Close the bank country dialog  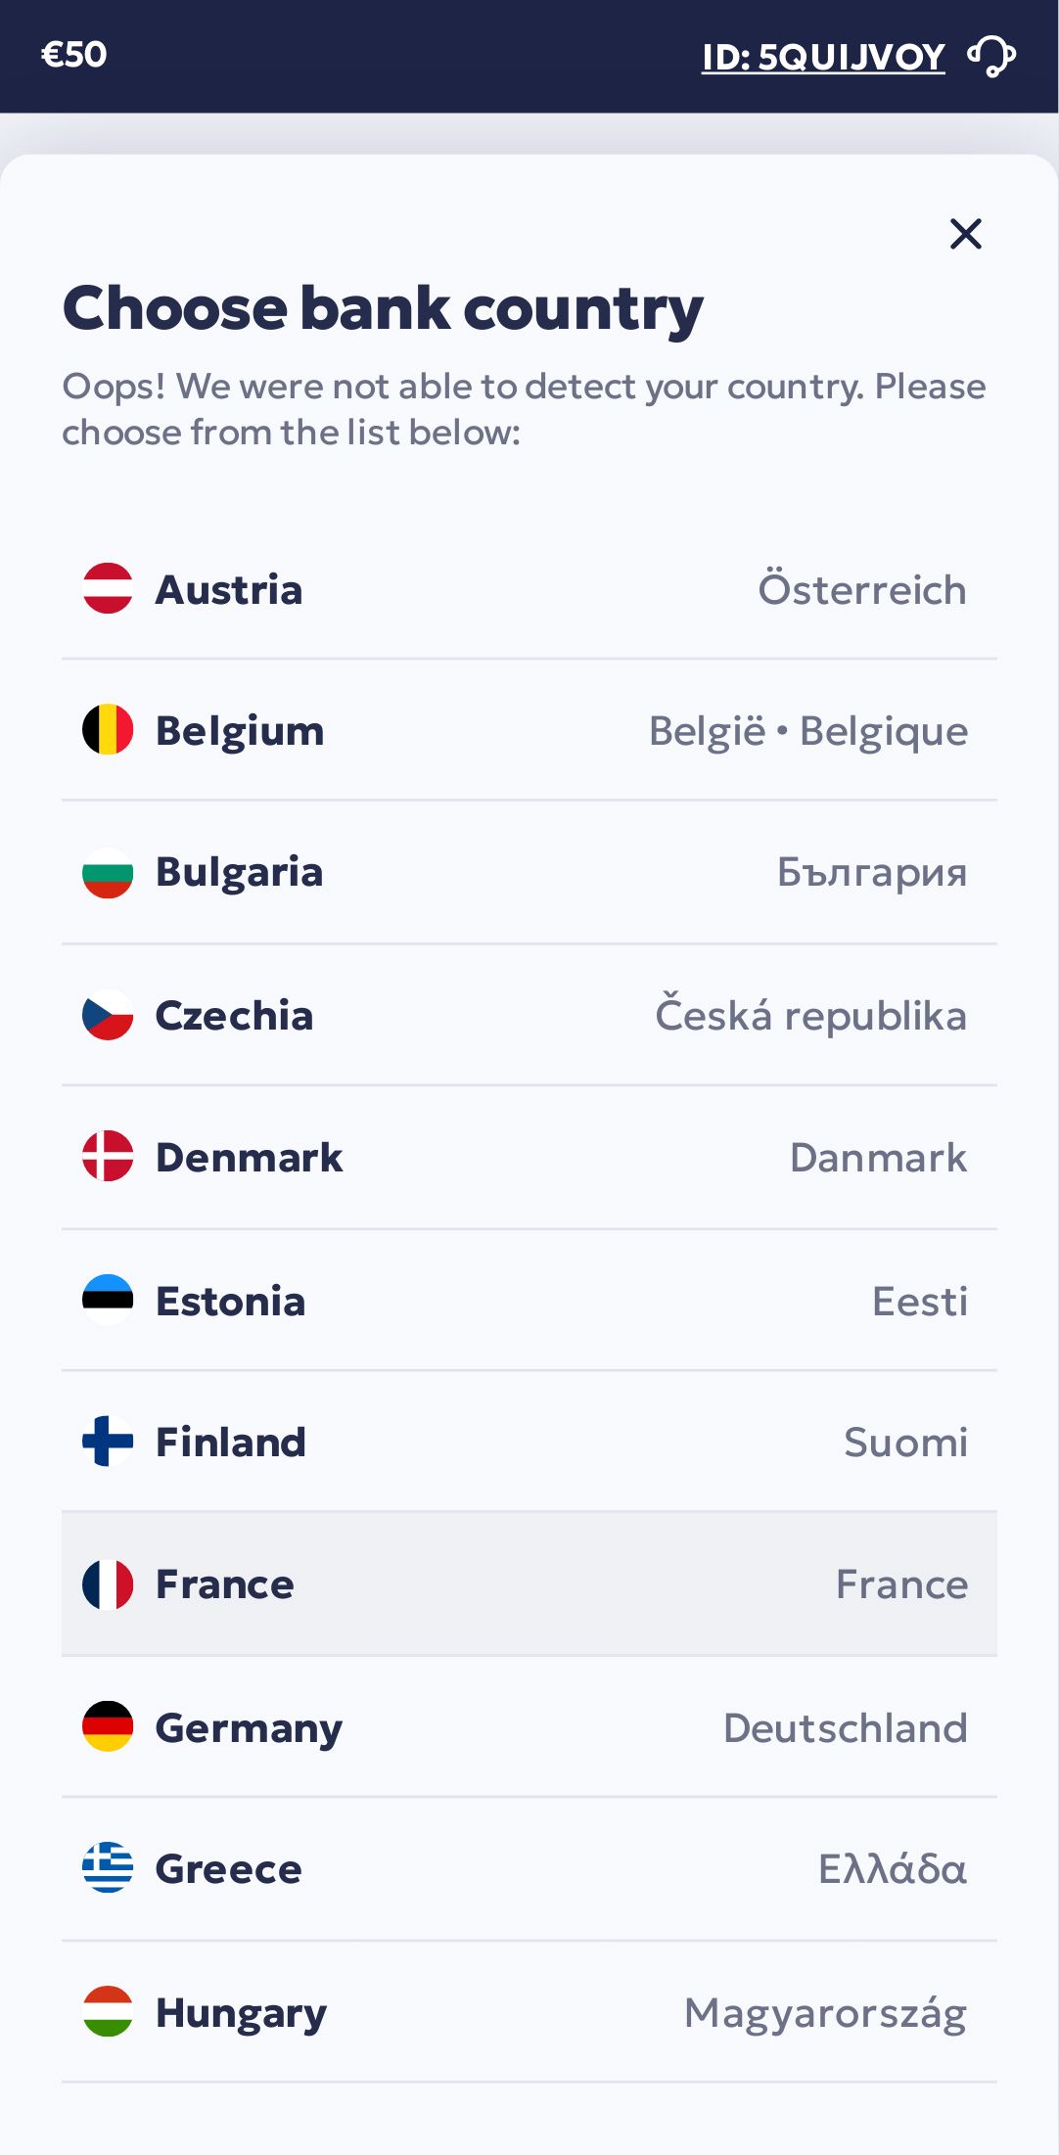(965, 234)
